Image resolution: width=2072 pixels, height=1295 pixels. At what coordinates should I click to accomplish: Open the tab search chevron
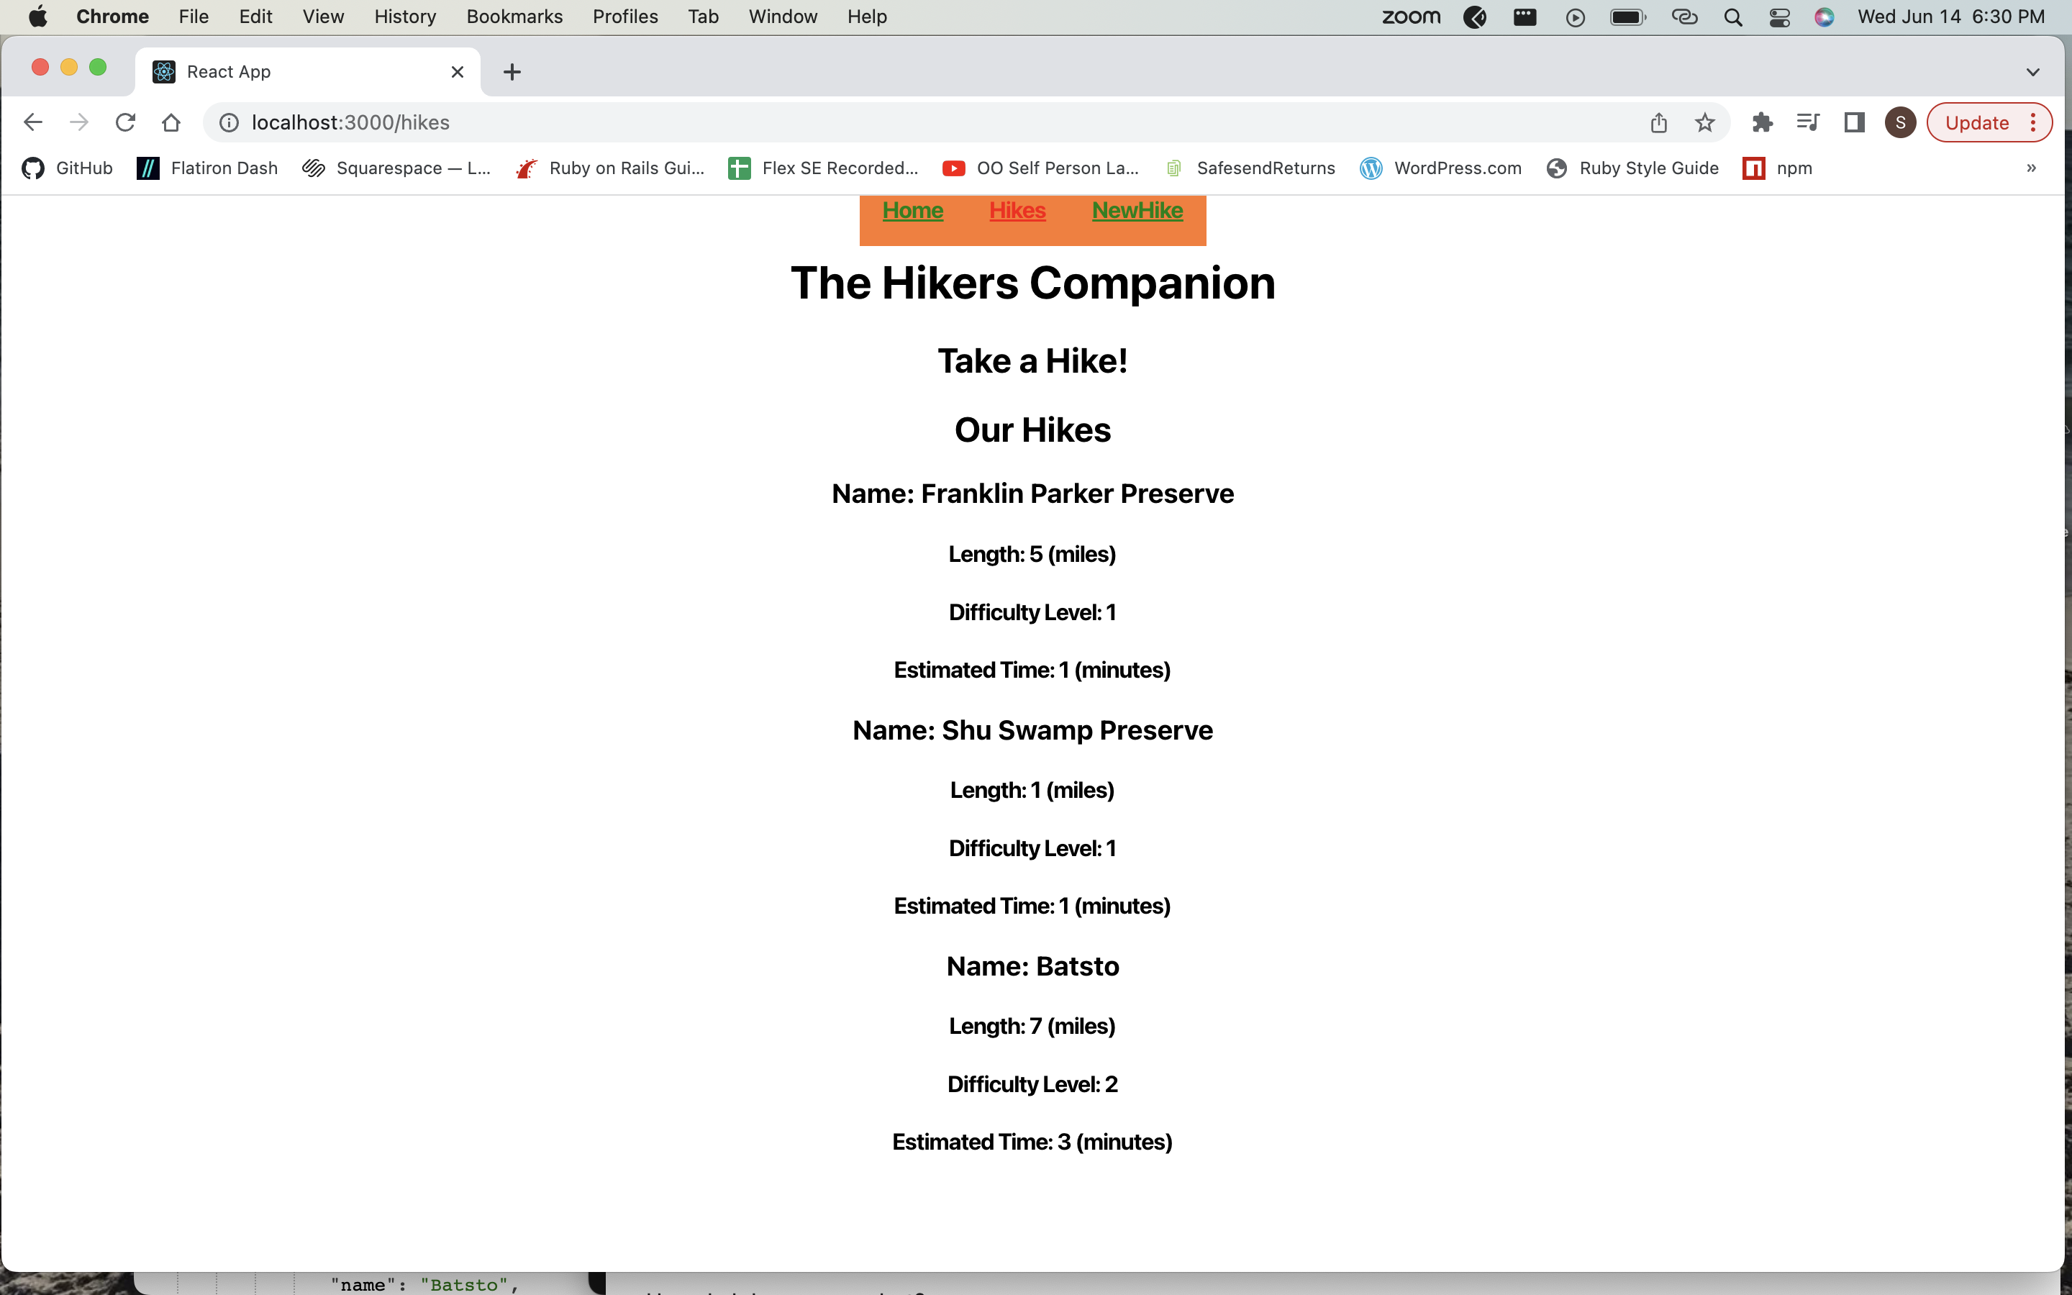(2033, 72)
